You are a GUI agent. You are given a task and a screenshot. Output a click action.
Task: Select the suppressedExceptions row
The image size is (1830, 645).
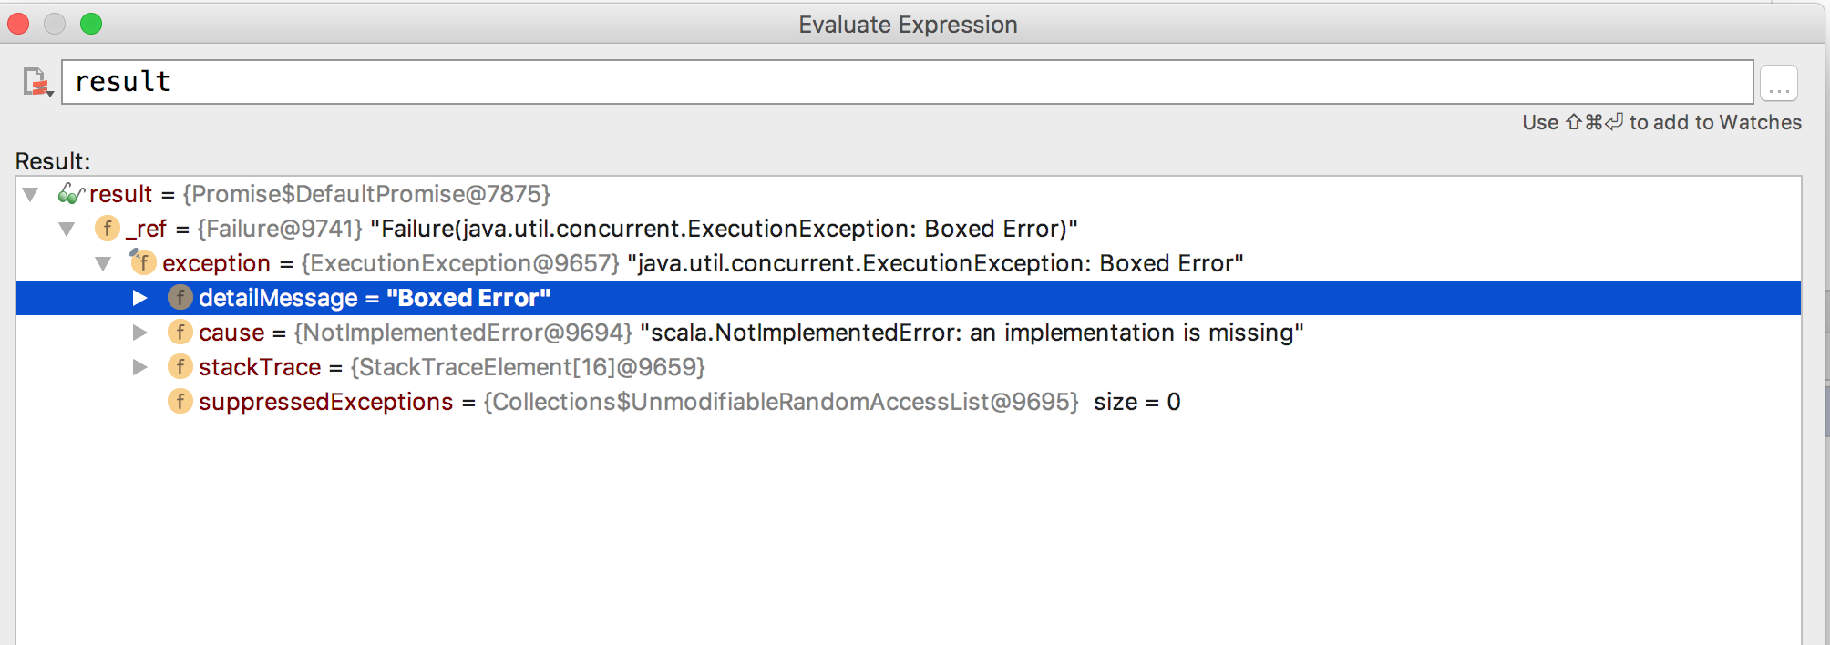909,402
